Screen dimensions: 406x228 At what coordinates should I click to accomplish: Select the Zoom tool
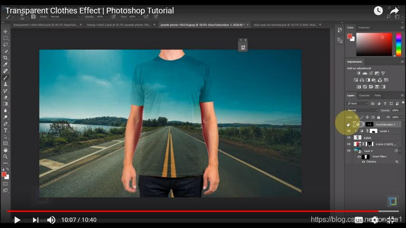pyautogui.click(x=5, y=157)
